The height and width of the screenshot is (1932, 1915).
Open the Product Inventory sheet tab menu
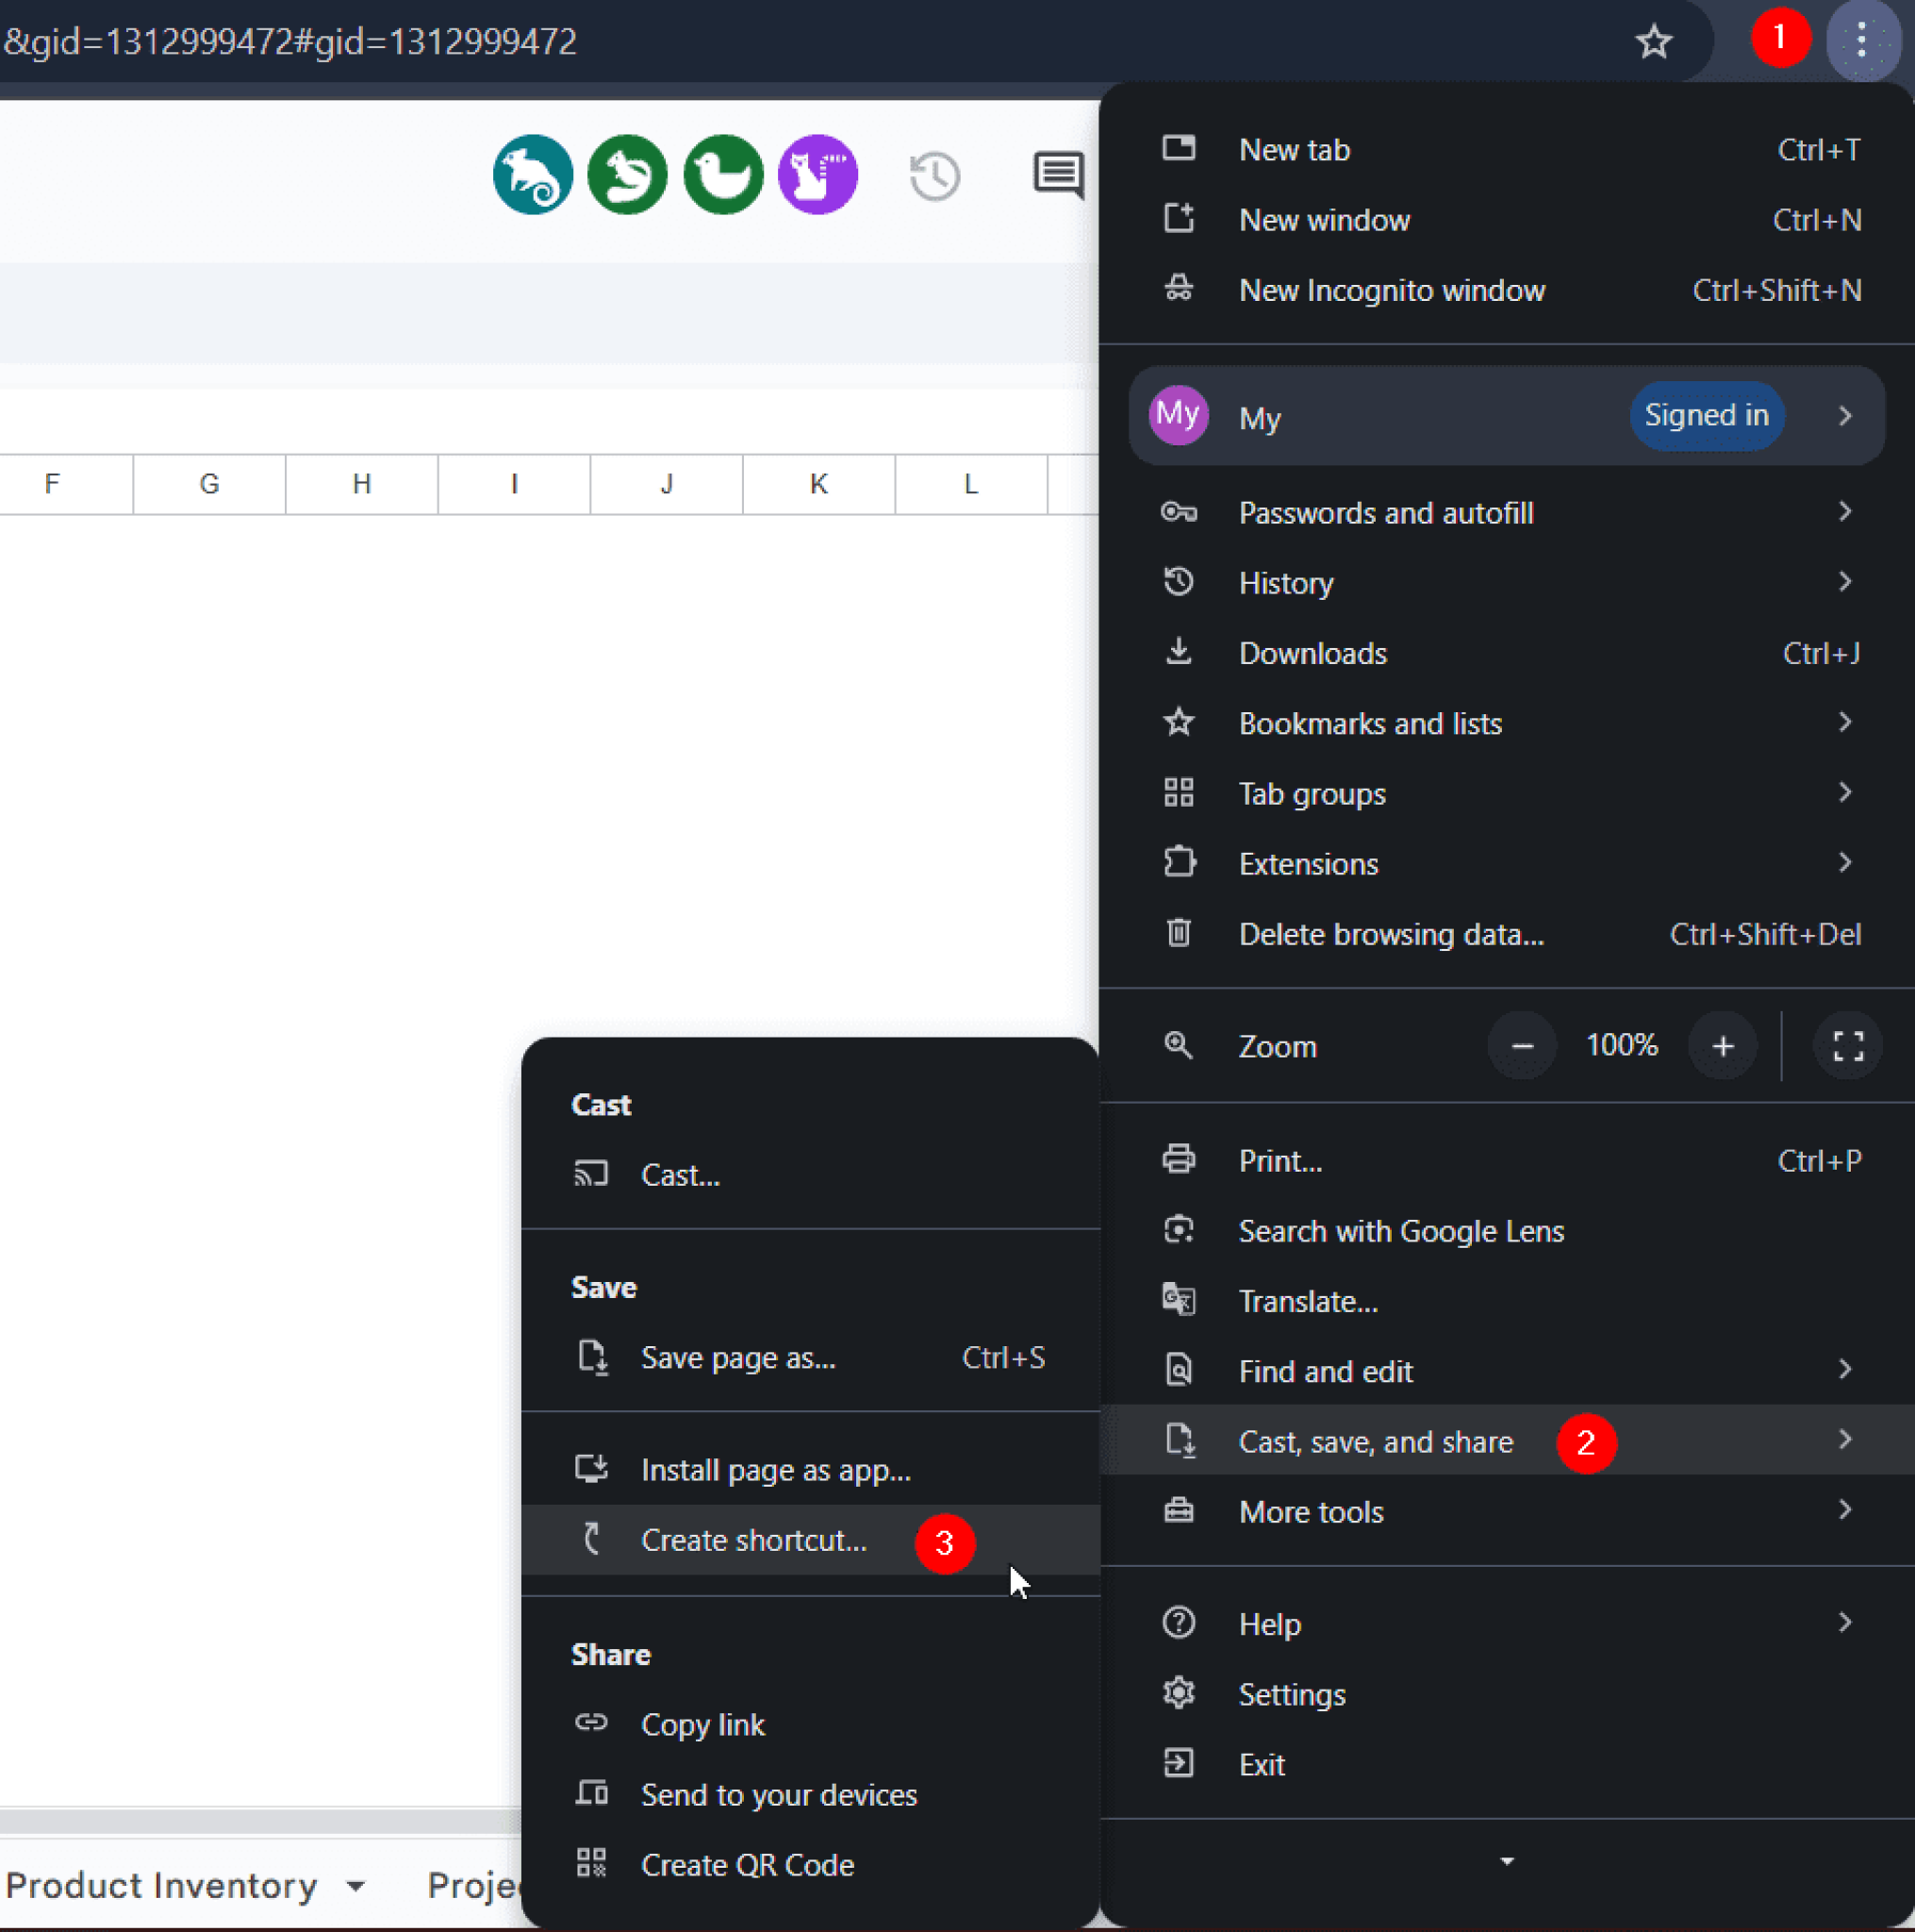click(x=355, y=1885)
